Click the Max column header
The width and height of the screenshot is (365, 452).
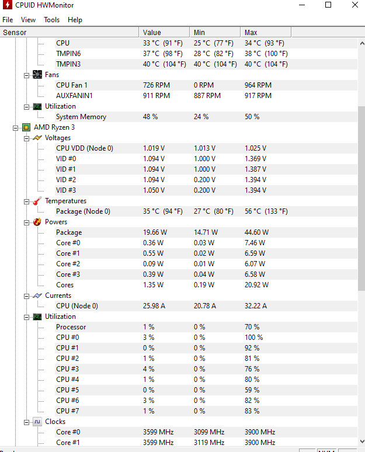266,32
